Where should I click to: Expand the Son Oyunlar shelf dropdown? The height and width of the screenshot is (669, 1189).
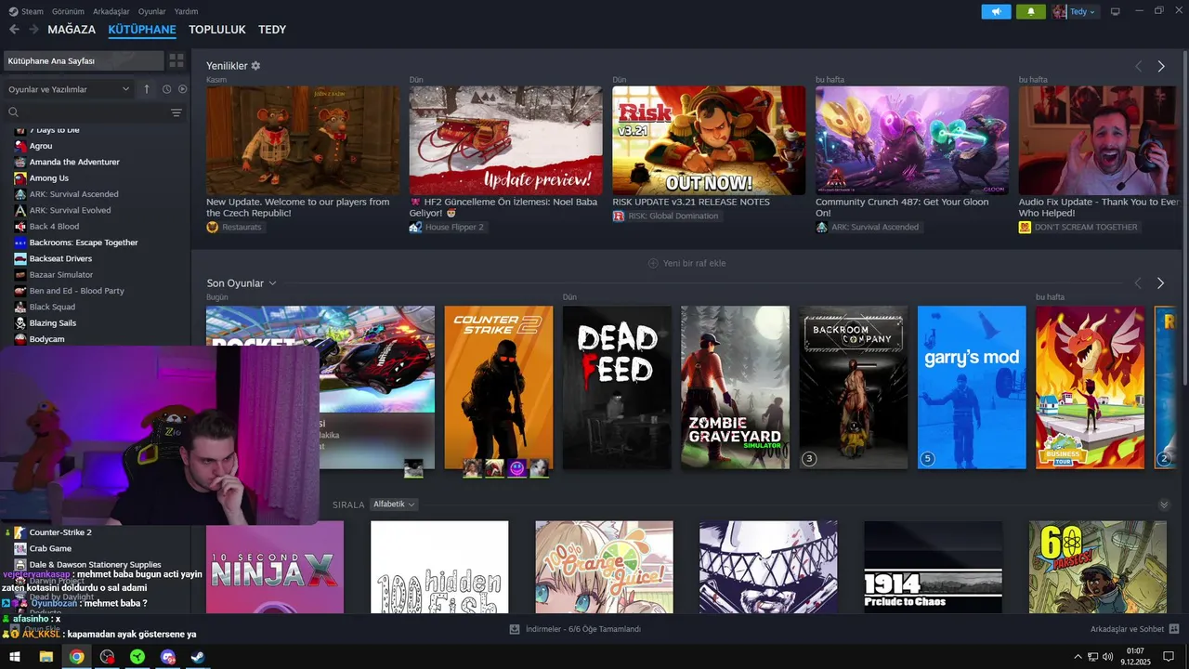click(242, 282)
